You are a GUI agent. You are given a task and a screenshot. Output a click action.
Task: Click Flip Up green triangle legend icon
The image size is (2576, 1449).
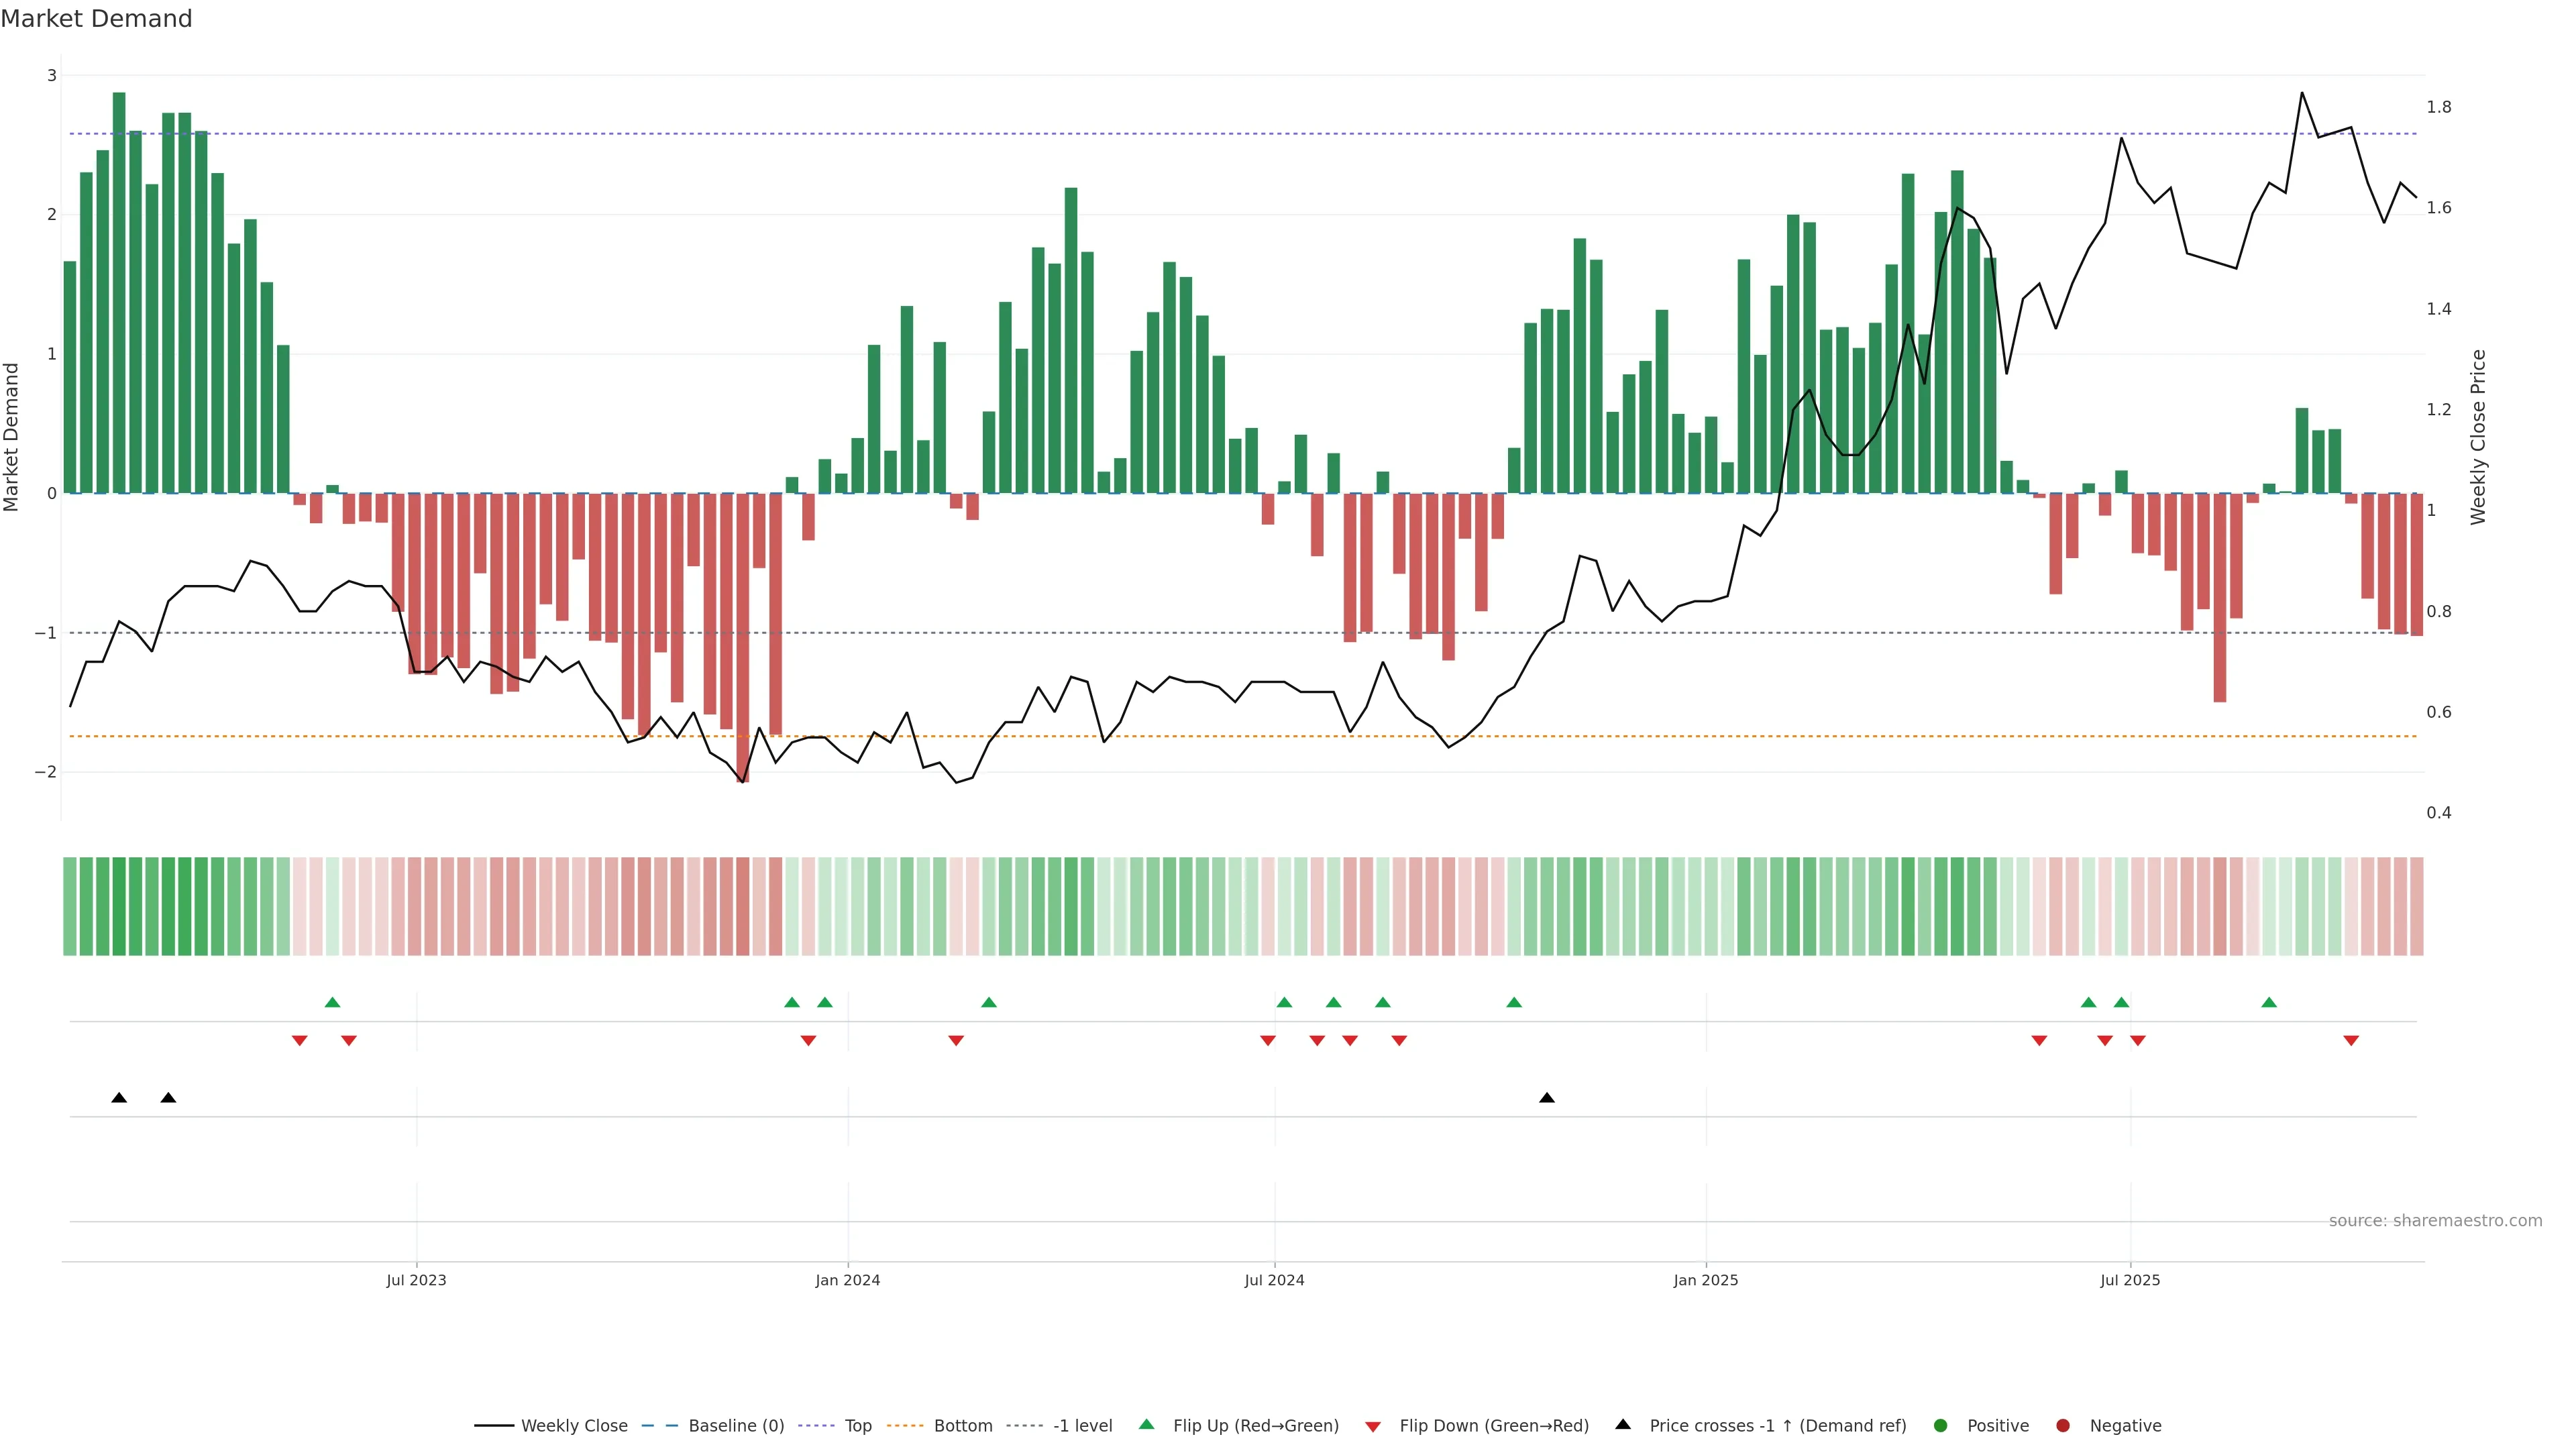[1147, 1425]
